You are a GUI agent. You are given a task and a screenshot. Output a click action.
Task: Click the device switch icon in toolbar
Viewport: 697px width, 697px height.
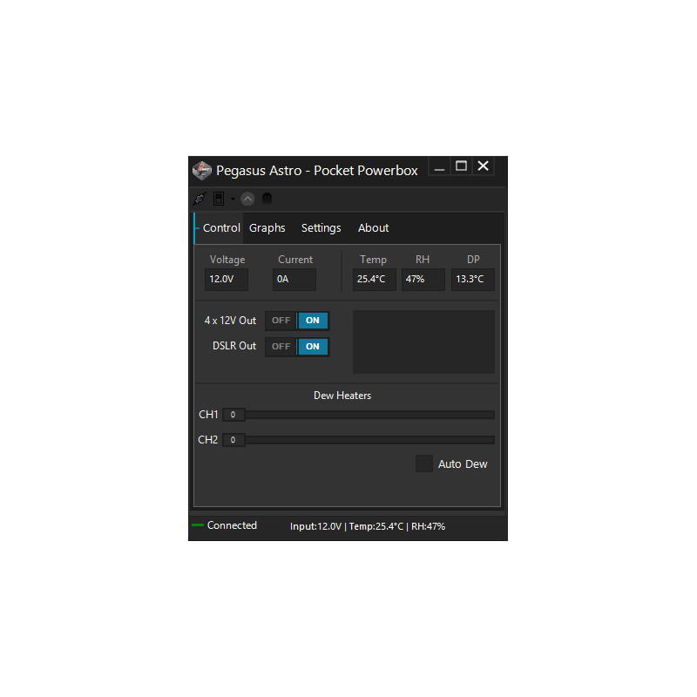click(219, 199)
